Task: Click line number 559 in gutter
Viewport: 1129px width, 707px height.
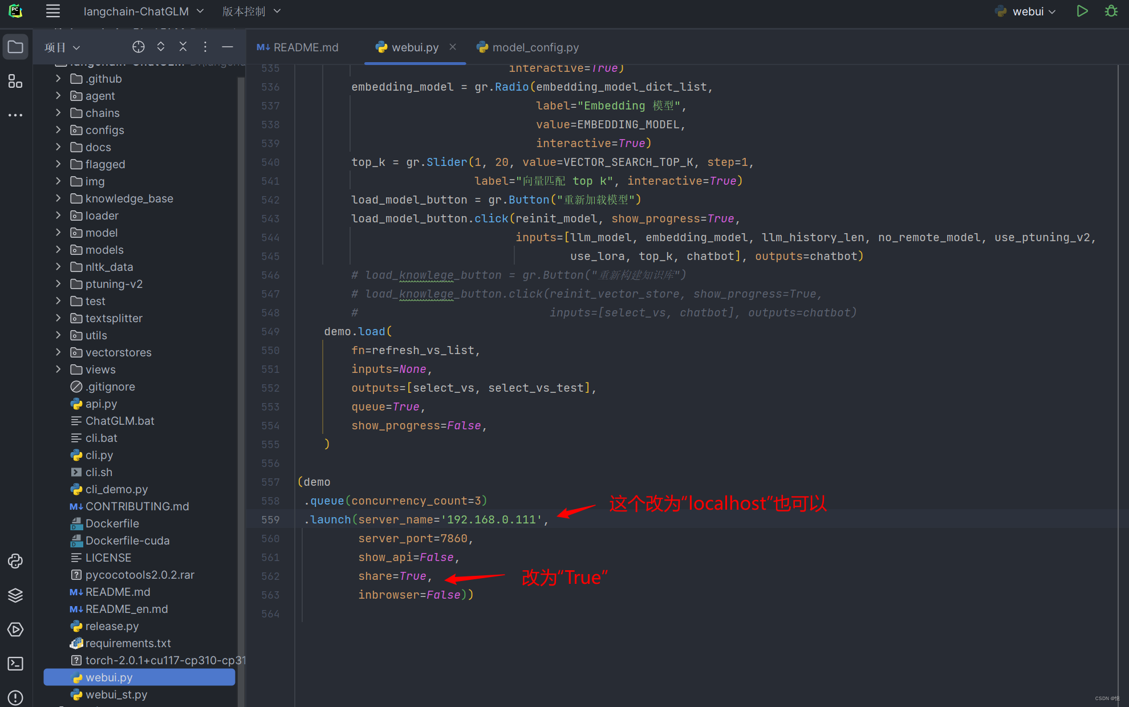Action: click(270, 519)
